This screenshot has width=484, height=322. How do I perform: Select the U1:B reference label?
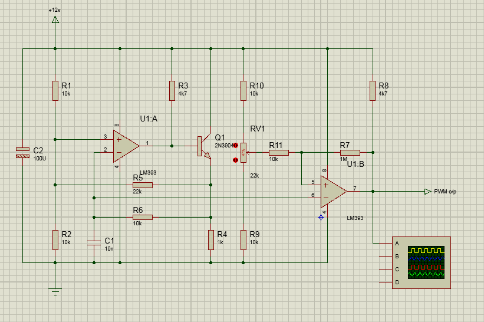[355, 164]
